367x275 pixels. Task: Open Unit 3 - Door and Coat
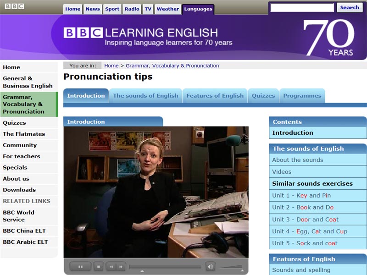(318, 220)
